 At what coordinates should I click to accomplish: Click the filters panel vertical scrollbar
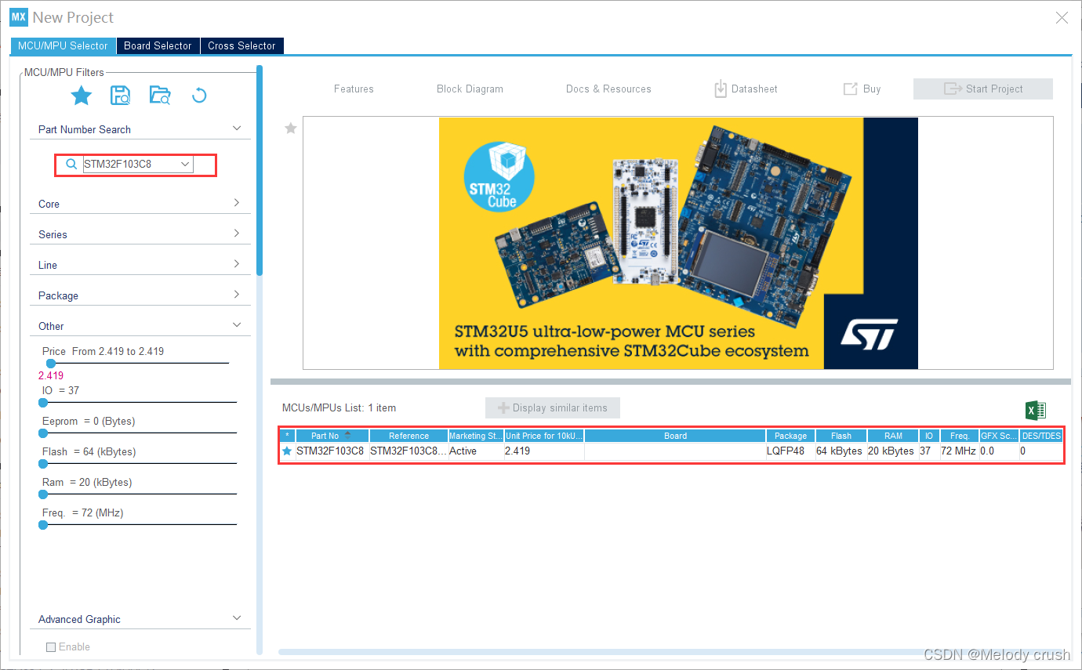[260, 170]
